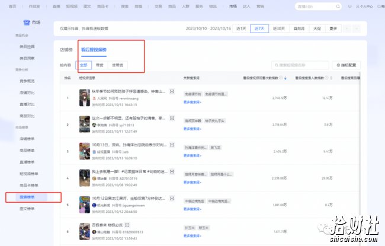Screen dimensions: 385x246
Task: Click the info icon next to 看后搜搜索人数指数
Action: (x=326, y=78)
